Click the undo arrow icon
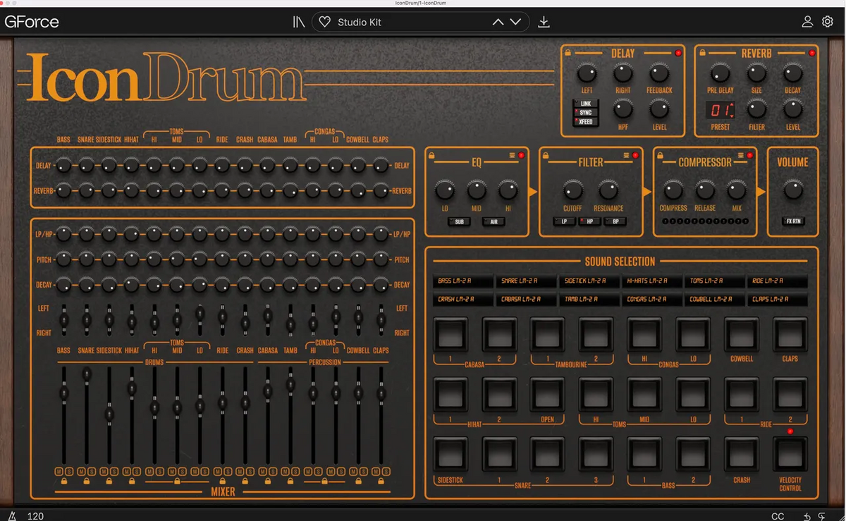 tap(808, 516)
